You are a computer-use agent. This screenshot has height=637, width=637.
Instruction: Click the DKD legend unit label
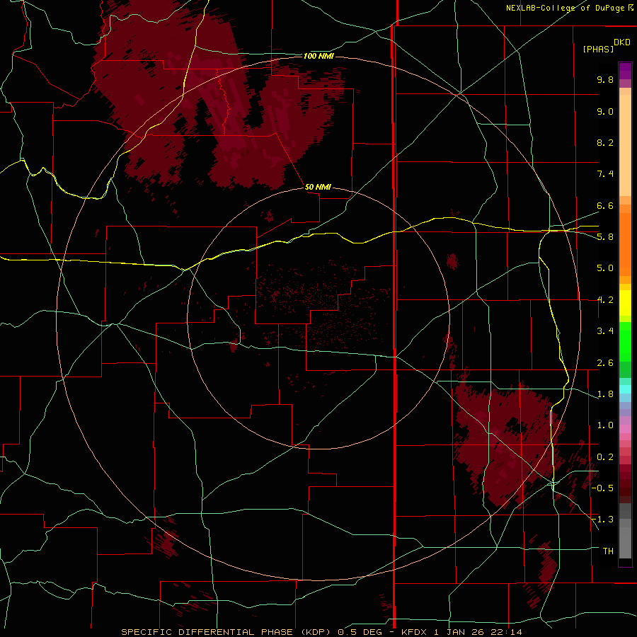(x=622, y=42)
